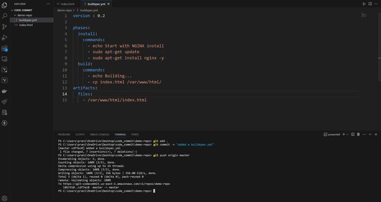Open the Extensions view
The width and height of the screenshot is (381, 202).
[4, 48]
